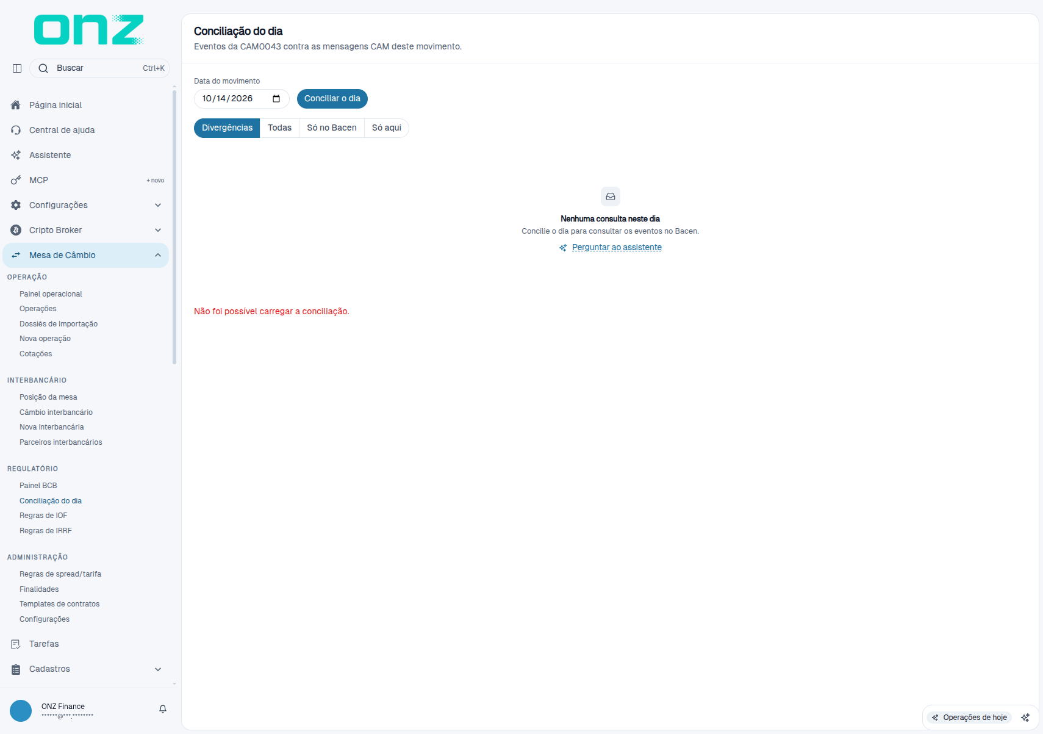Click the ONZ Finance user avatar
This screenshot has height=734, width=1043.
pos(21,711)
